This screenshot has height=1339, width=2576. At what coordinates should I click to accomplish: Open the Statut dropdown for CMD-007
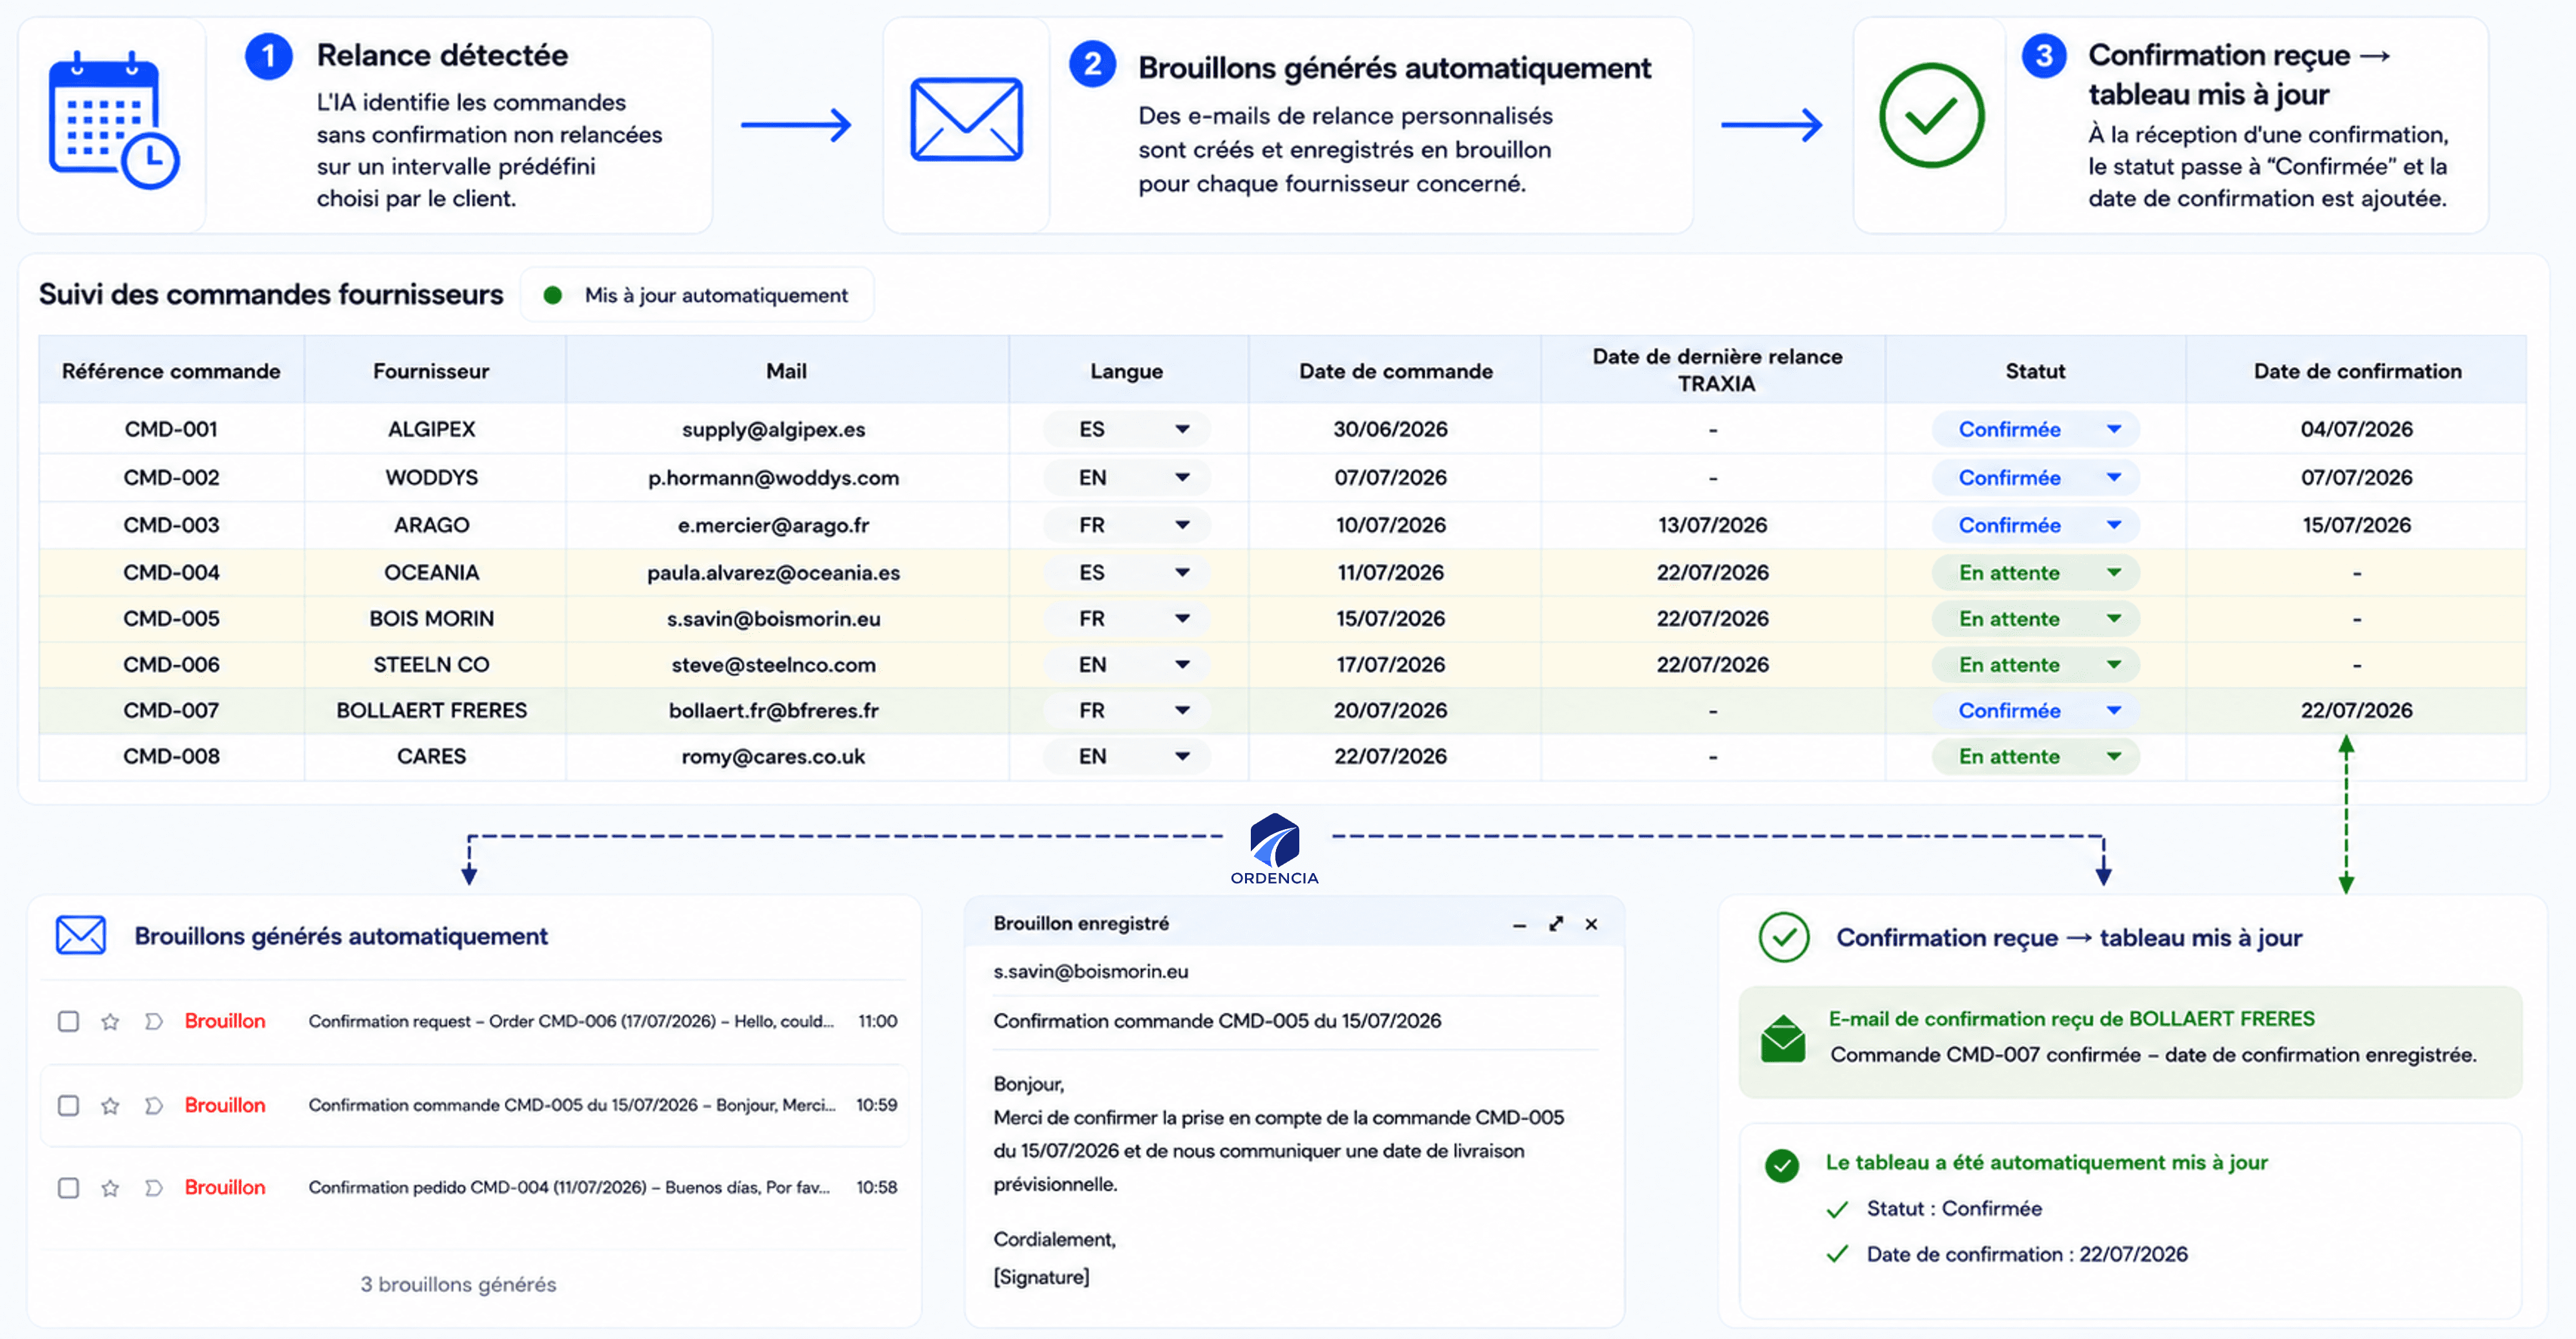click(2035, 711)
